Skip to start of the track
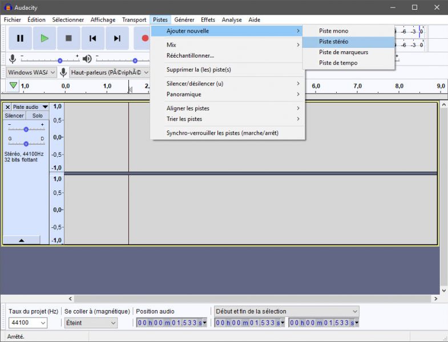This screenshot has width=448, height=342. (92, 38)
